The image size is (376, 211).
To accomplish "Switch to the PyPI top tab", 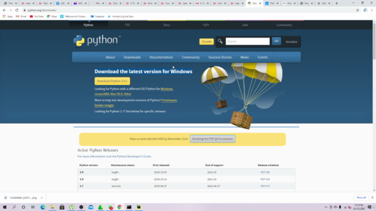I will 206,25.
